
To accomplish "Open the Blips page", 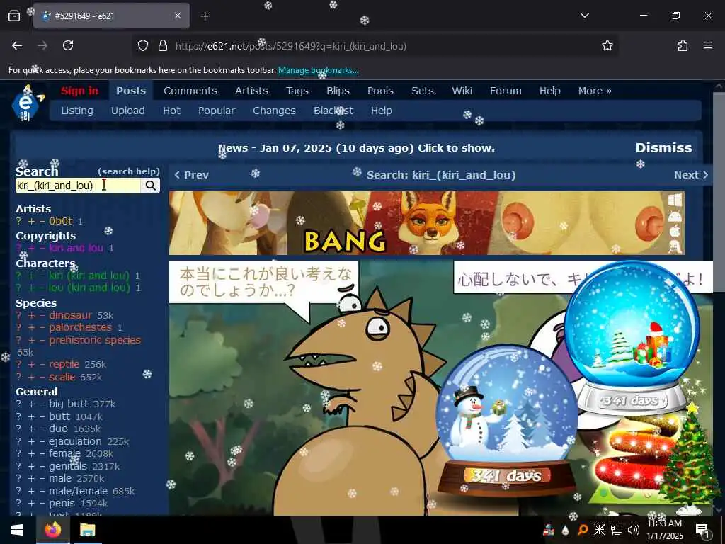I will coord(338,91).
